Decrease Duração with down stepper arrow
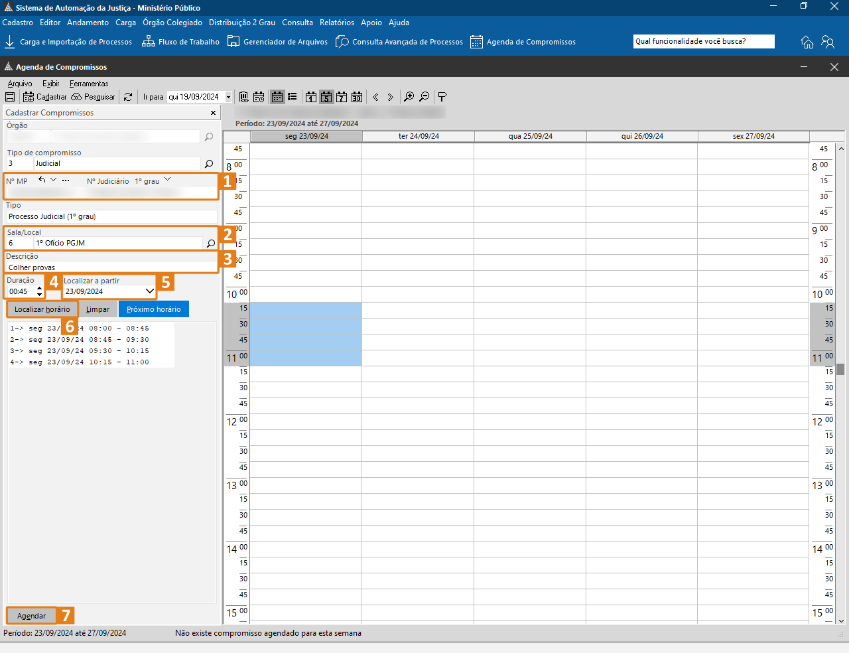The height and width of the screenshot is (653, 849). [x=40, y=294]
